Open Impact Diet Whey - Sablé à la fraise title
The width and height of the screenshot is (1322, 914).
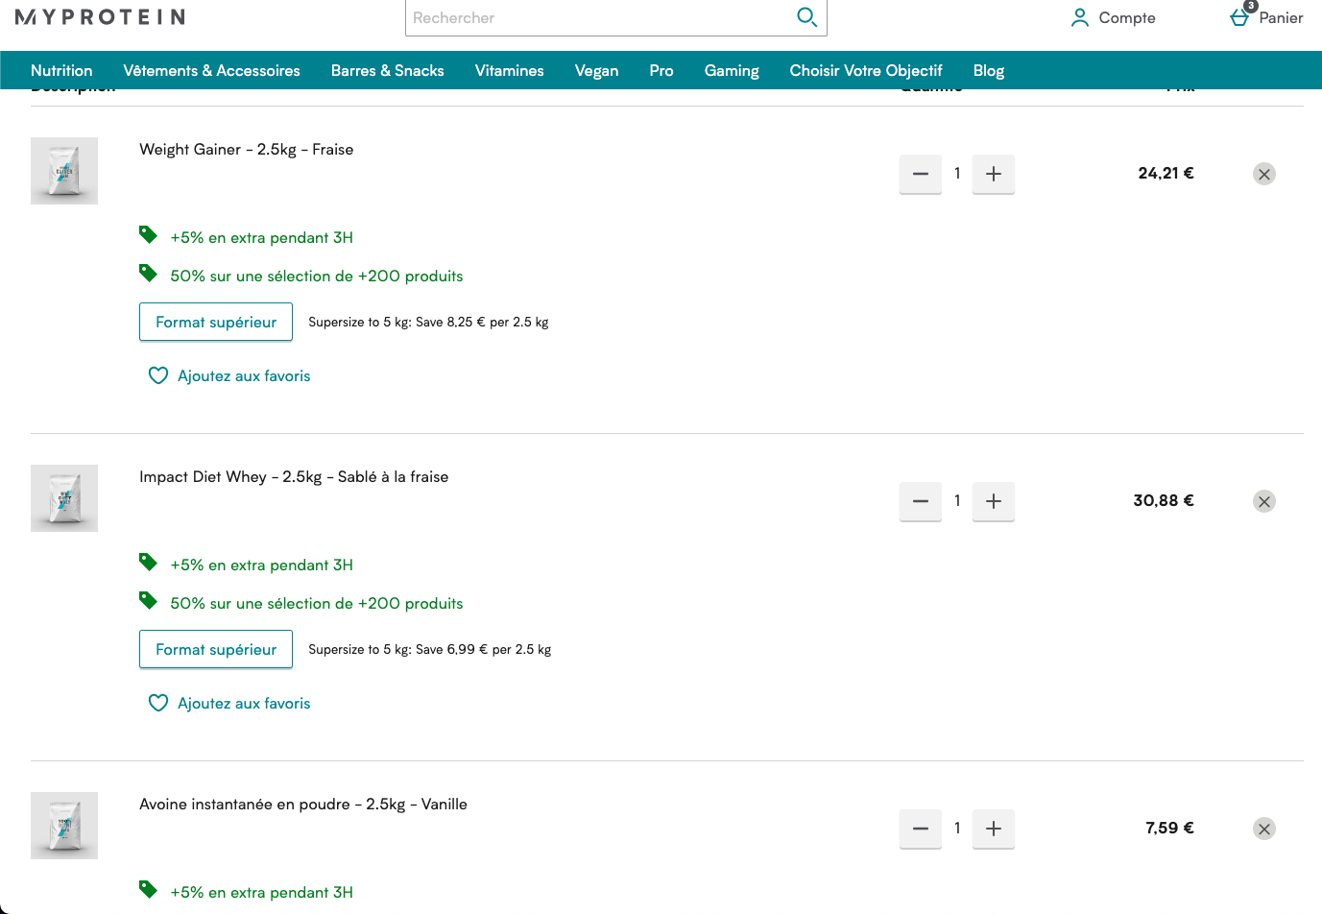(x=294, y=476)
